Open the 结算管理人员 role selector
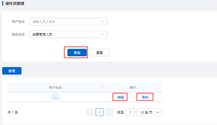217x125 pixels. point(68,34)
